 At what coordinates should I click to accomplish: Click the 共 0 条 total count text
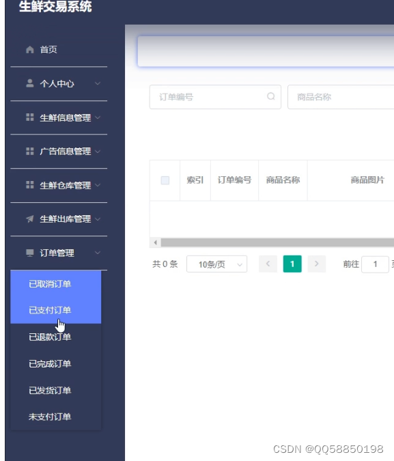[x=165, y=264]
